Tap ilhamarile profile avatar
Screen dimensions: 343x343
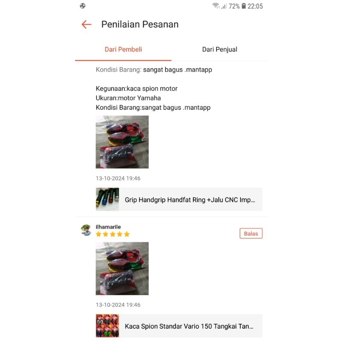[86, 230]
